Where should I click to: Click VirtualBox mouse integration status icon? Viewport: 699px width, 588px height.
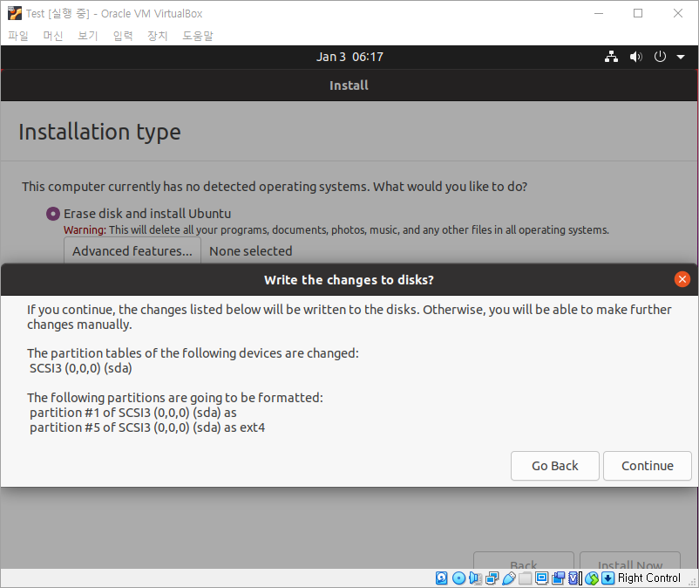tap(592, 578)
